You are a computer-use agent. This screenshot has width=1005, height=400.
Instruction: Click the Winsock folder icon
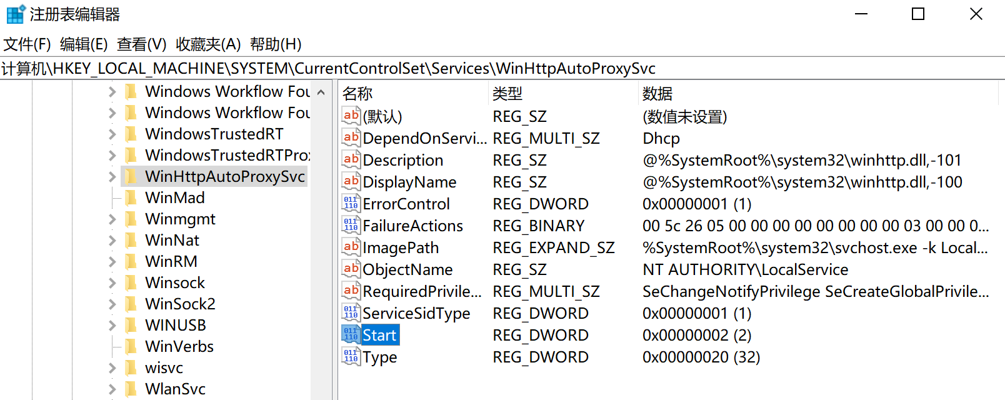click(x=131, y=283)
